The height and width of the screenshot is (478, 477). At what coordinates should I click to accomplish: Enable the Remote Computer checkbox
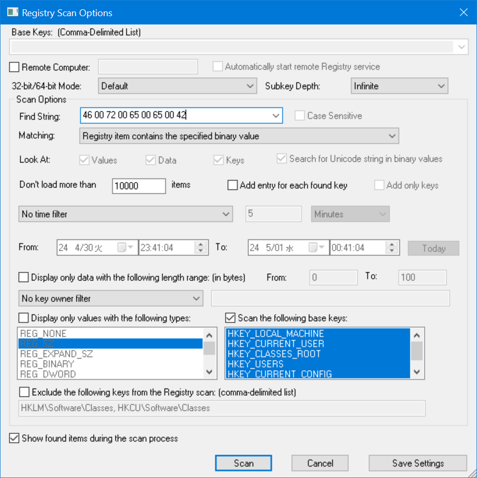[15, 67]
